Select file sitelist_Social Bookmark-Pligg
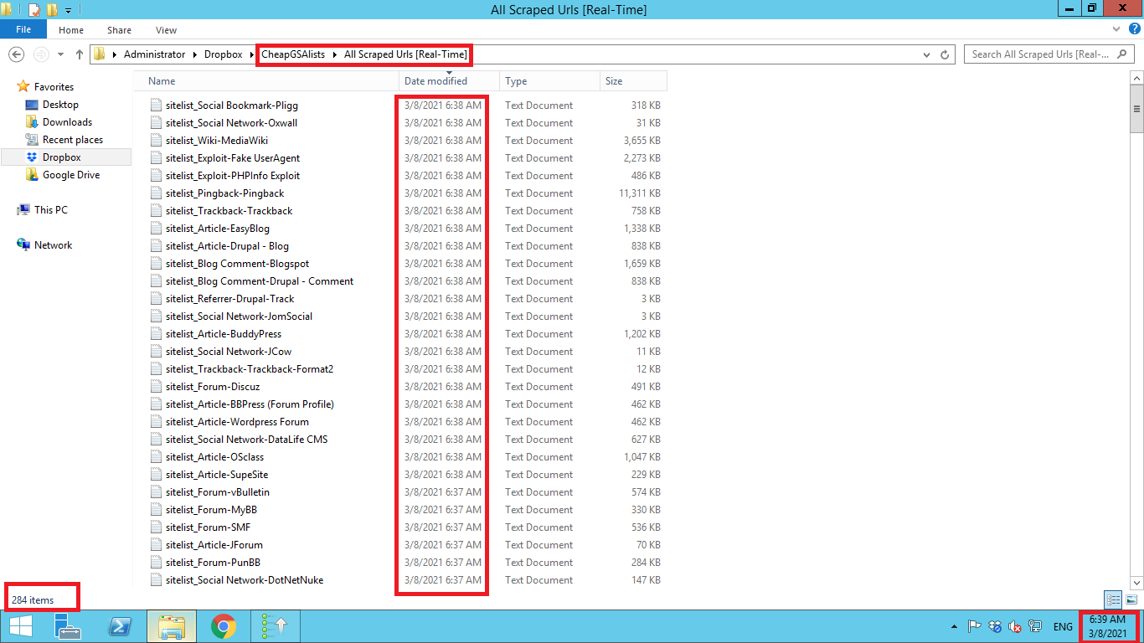Image resolution: width=1144 pixels, height=643 pixels. click(x=232, y=105)
